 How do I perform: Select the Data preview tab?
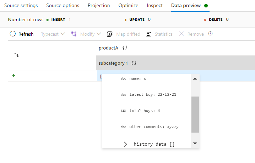pos(186,6)
